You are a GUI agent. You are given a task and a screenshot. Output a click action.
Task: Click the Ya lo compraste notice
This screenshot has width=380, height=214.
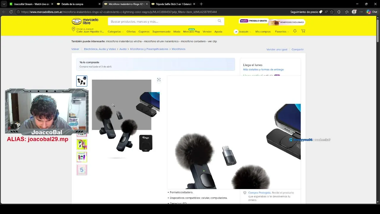click(x=156, y=64)
